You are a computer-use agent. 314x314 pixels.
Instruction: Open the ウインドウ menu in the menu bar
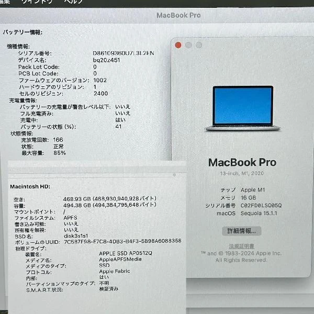37,2
